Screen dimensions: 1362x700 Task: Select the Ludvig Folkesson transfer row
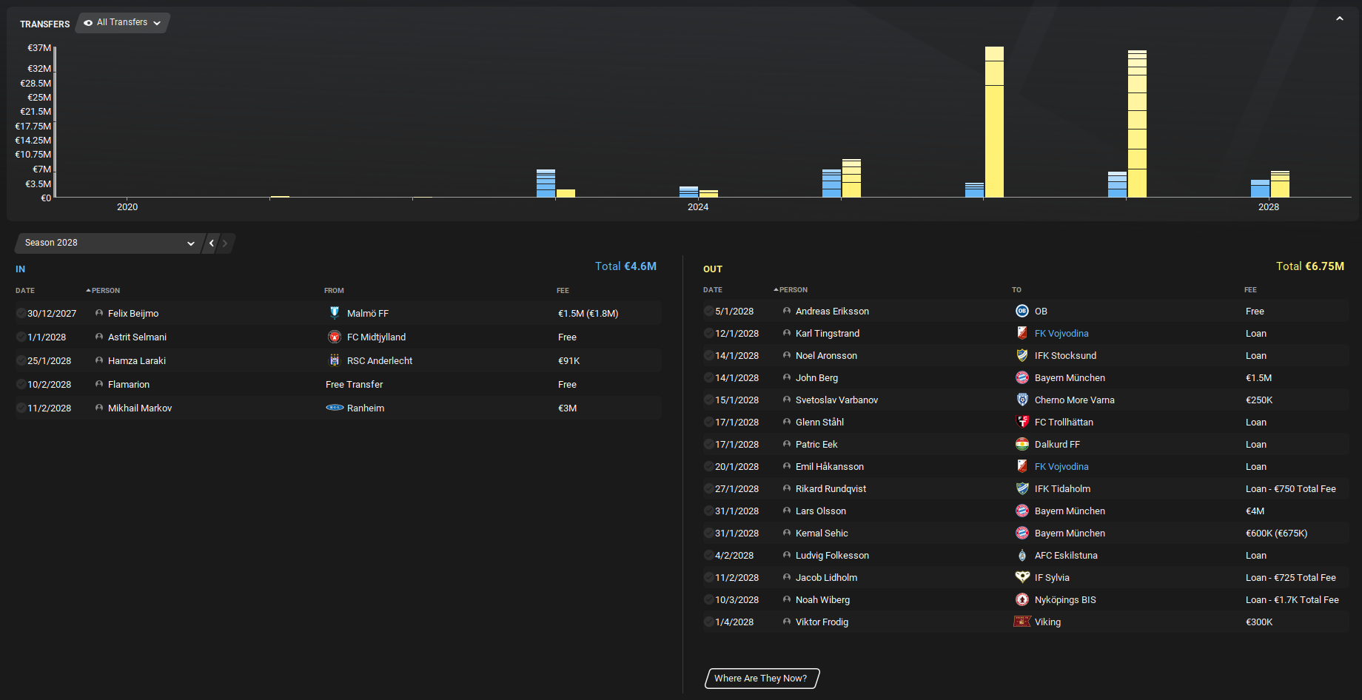pos(1025,555)
